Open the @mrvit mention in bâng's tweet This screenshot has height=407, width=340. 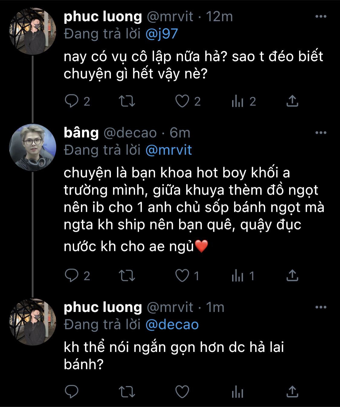pyautogui.click(x=169, y=150)
